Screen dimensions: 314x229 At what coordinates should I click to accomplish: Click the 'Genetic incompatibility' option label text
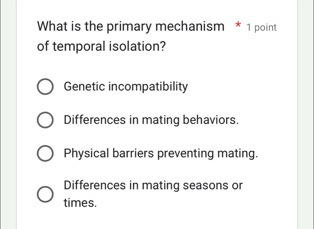coord(126,87)
